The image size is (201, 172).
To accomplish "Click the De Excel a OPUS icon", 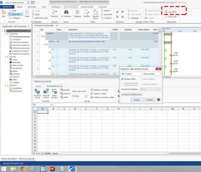I will coord(46,92).
